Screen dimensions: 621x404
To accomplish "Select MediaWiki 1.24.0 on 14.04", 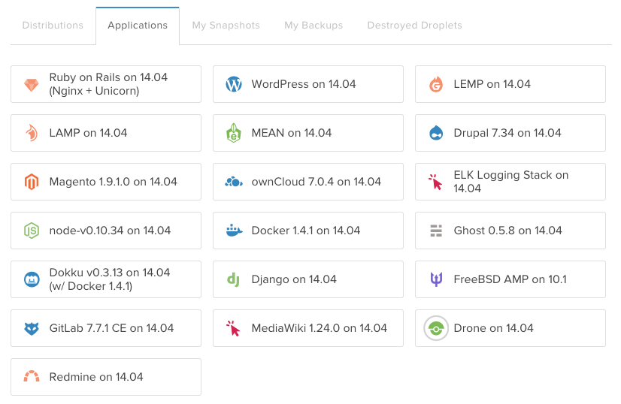I will click(308, 328).
